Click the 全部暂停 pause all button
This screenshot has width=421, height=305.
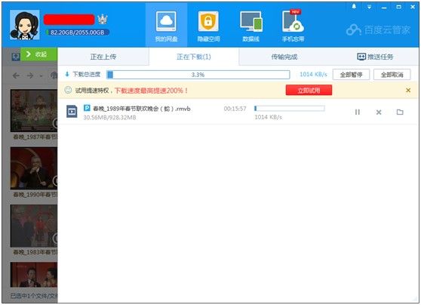click(351, 75)
